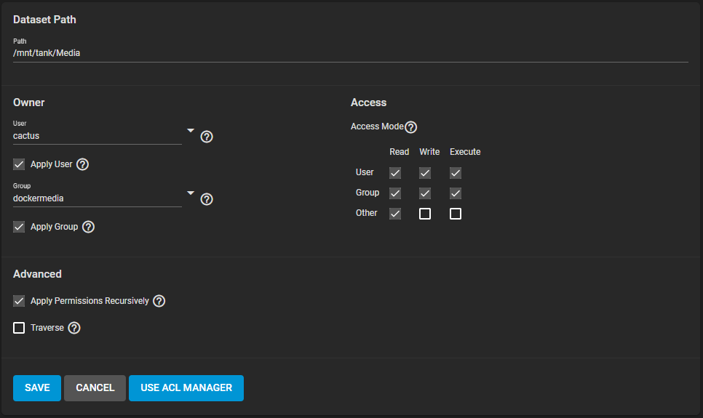
Task: Enable the Traverse checkbox
Action: pyautogui.click(x=20, y=328)
